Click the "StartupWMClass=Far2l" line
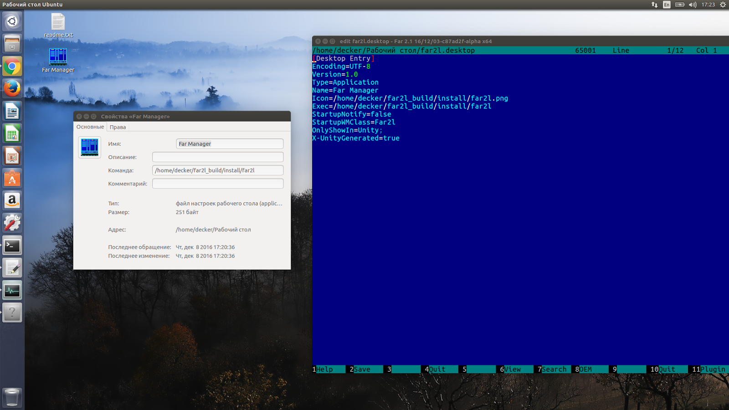729x410 pixels. (354, 123)
